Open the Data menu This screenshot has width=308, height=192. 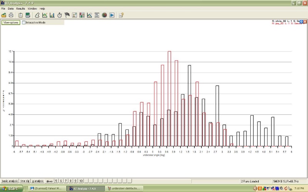coord(11,8)
